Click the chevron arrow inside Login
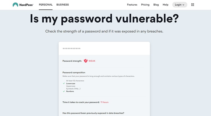The width and height of the screenshot is (211, 116). point(183,5)
